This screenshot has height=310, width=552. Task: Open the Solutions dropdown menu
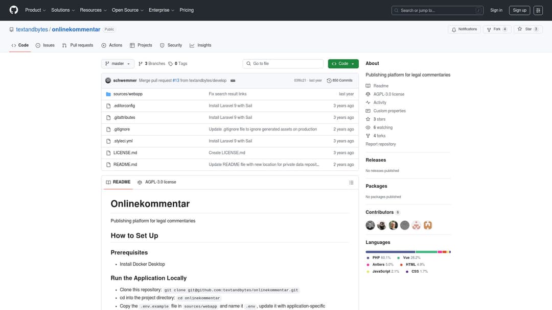pyautogui.click(x=63, y=10)
